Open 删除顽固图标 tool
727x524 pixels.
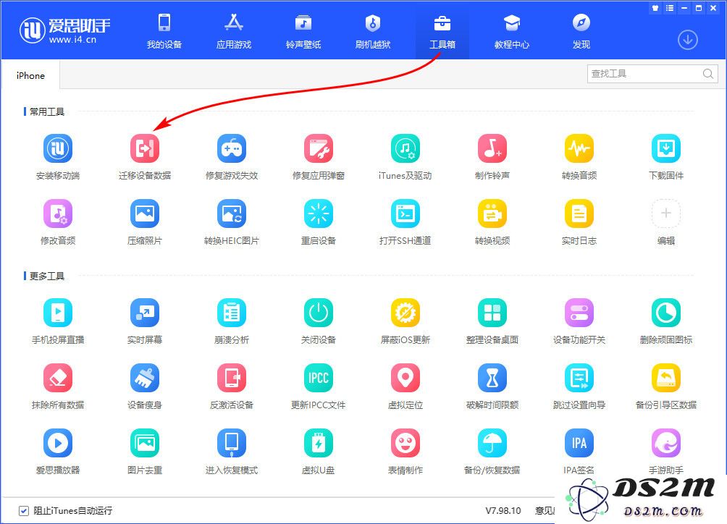pyautogui.click(x=666, y=313)
